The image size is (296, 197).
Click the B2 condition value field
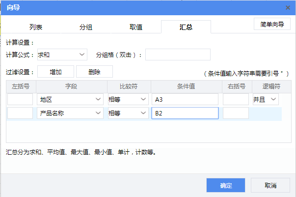tap(185, 113)
